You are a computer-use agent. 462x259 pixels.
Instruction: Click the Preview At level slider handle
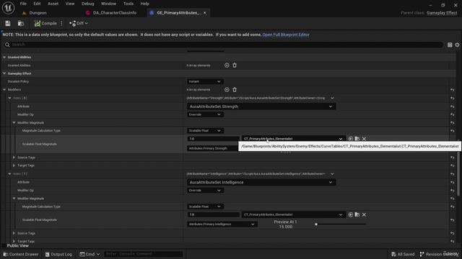coord(316,224)
